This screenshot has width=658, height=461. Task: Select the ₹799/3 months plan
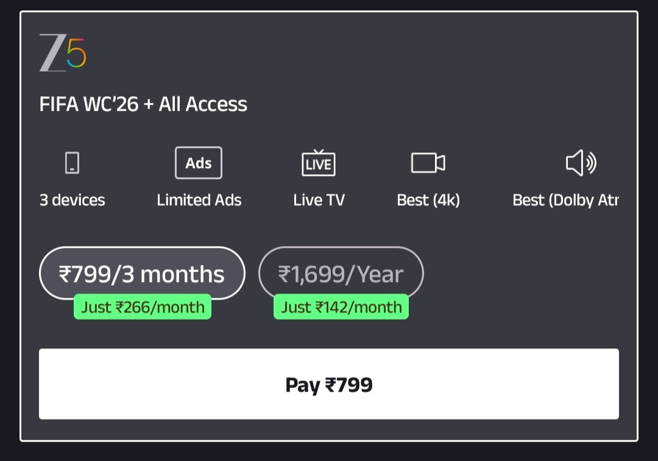(142, 273)
